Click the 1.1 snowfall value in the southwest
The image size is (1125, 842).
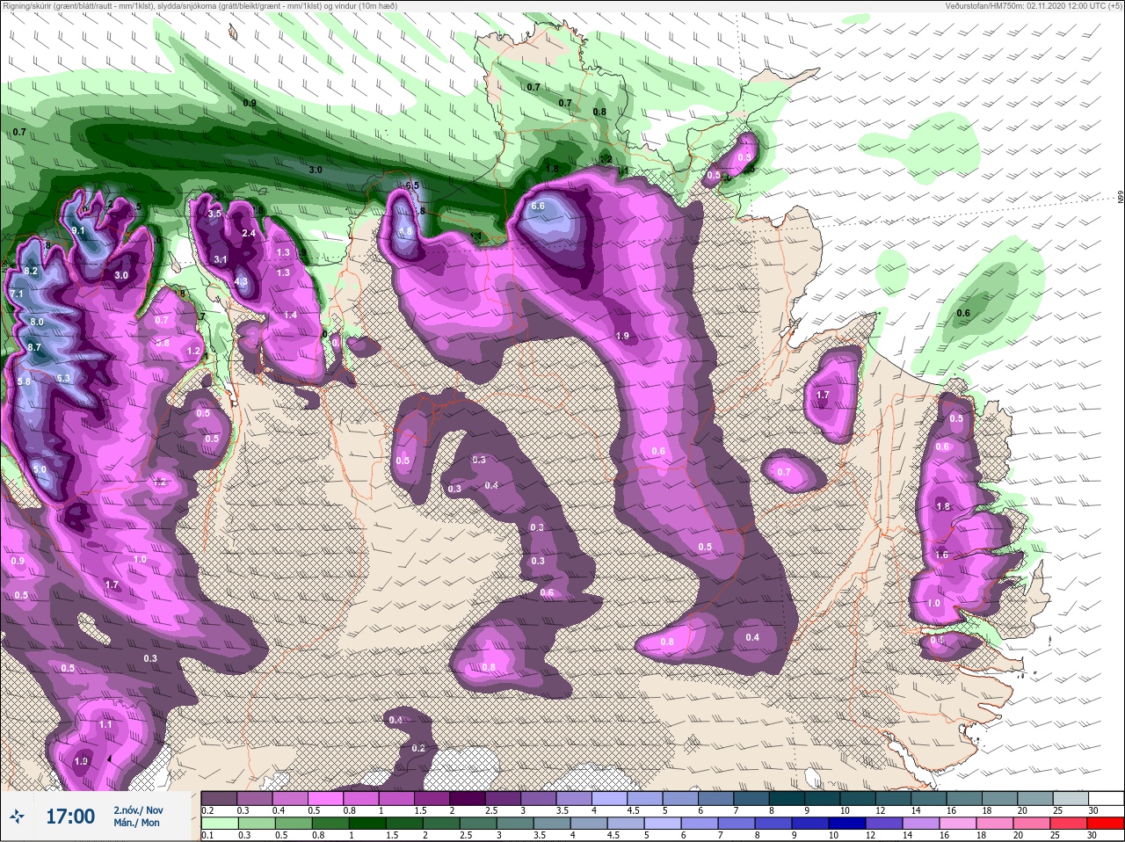coord(105,724)
